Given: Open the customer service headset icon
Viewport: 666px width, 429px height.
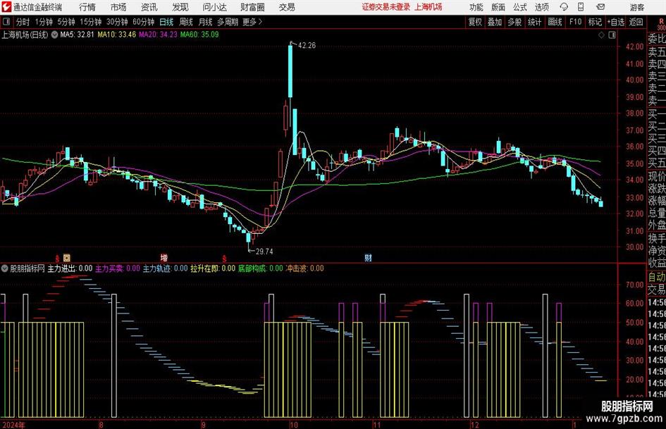Looking at the screenshot, I should pyautogui.click(x=564, y=7).
